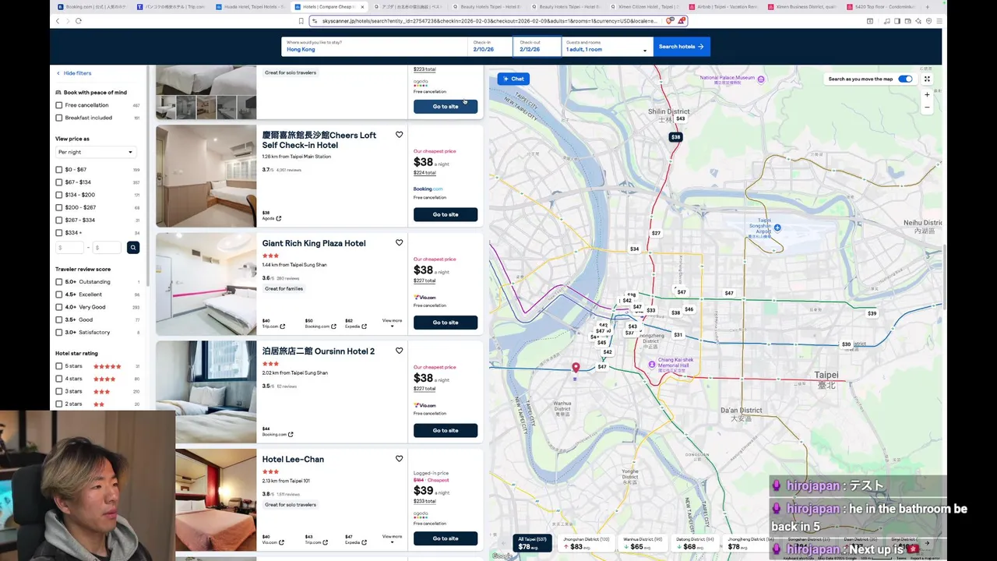Check Breakfast included filter

click(x=59, y=118)
